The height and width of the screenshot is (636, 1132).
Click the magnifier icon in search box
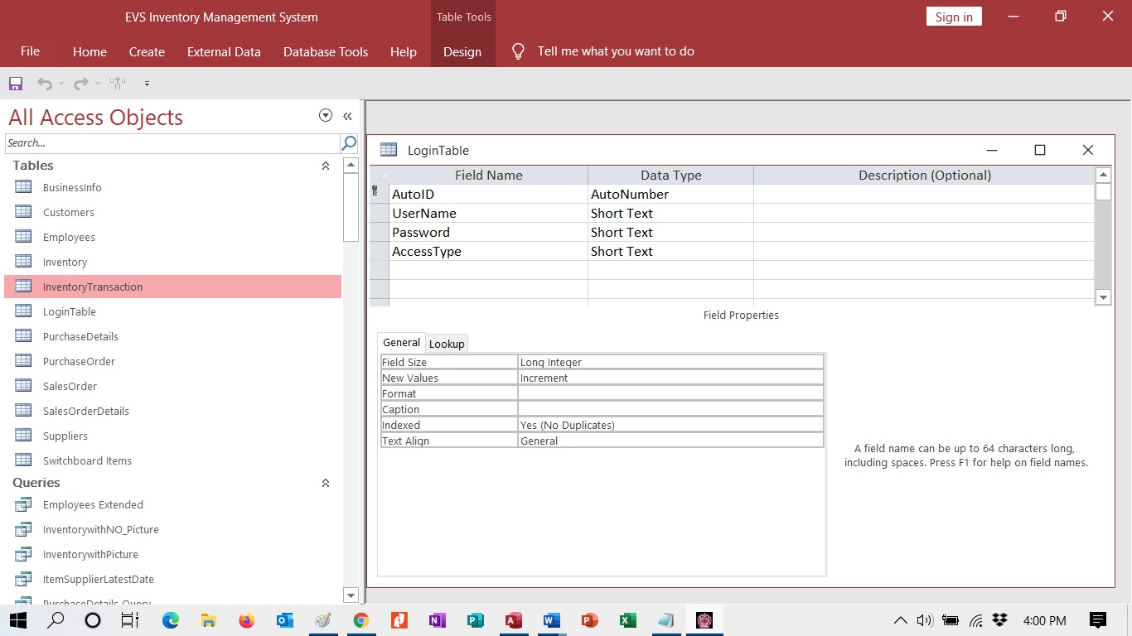349,143
